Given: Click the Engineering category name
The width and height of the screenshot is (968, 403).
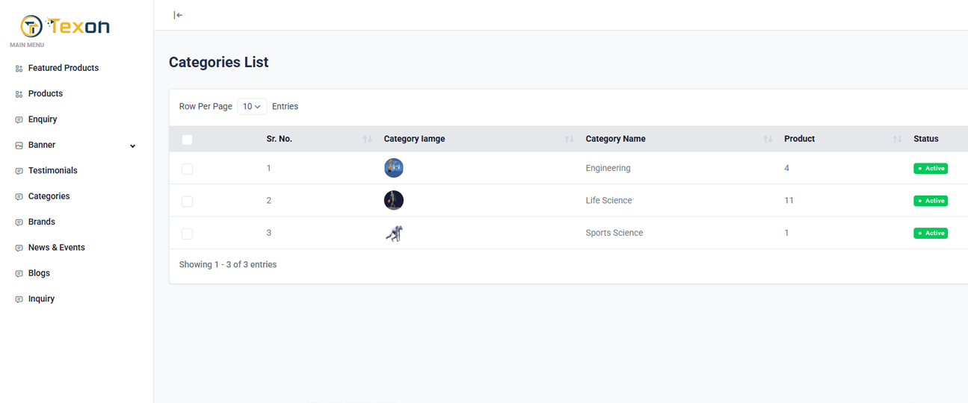Looking at the screenshot, I should coord(608,168).
